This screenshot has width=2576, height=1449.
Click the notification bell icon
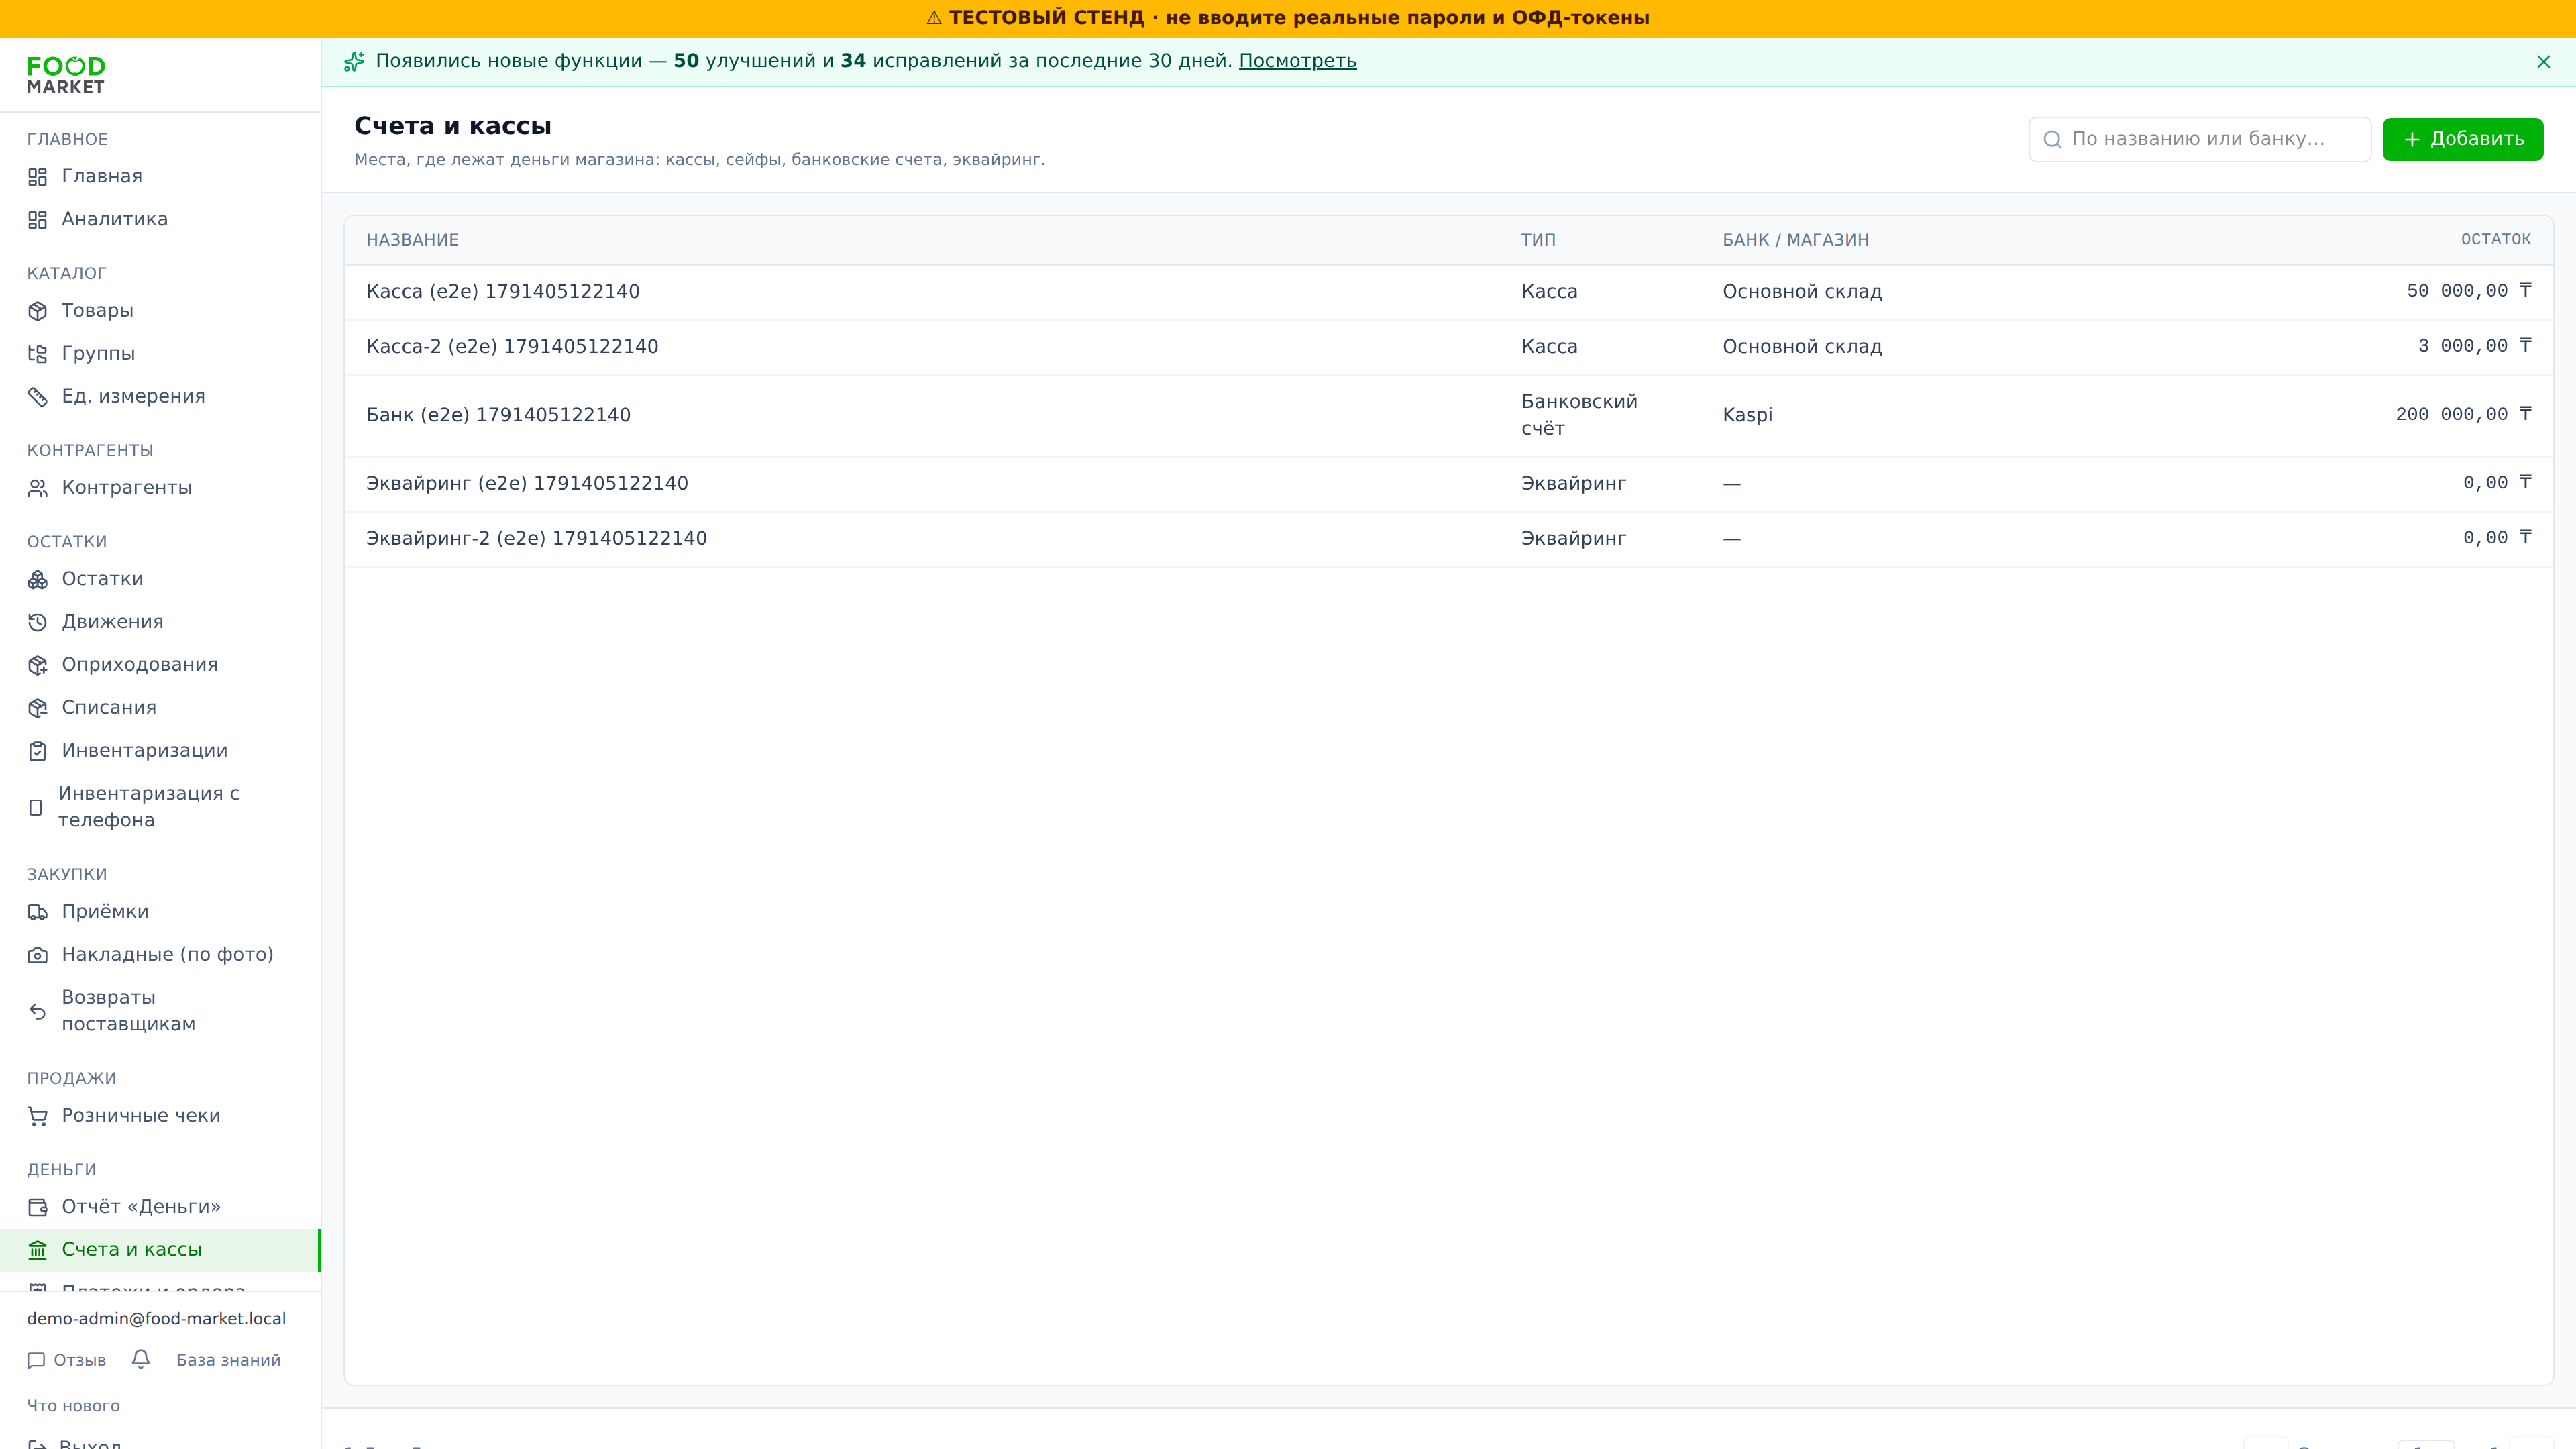[x=141, y=1359]
